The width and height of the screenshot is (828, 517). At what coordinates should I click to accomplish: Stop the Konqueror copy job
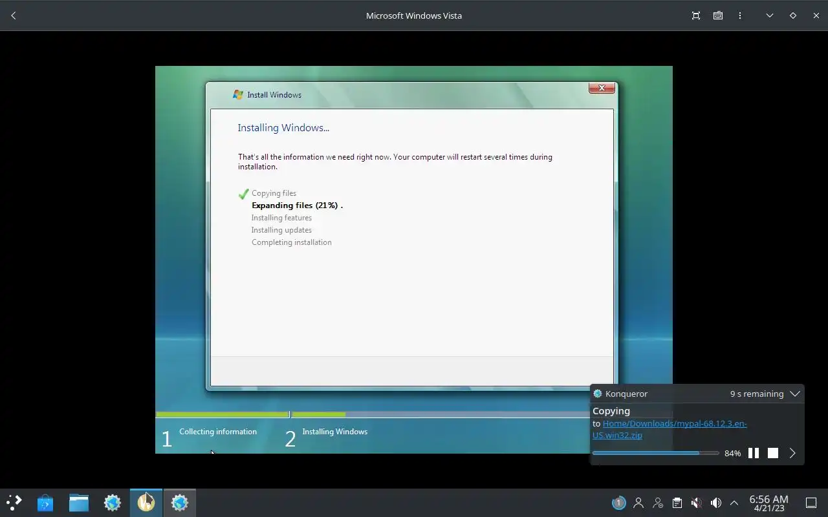click(773, 453)
